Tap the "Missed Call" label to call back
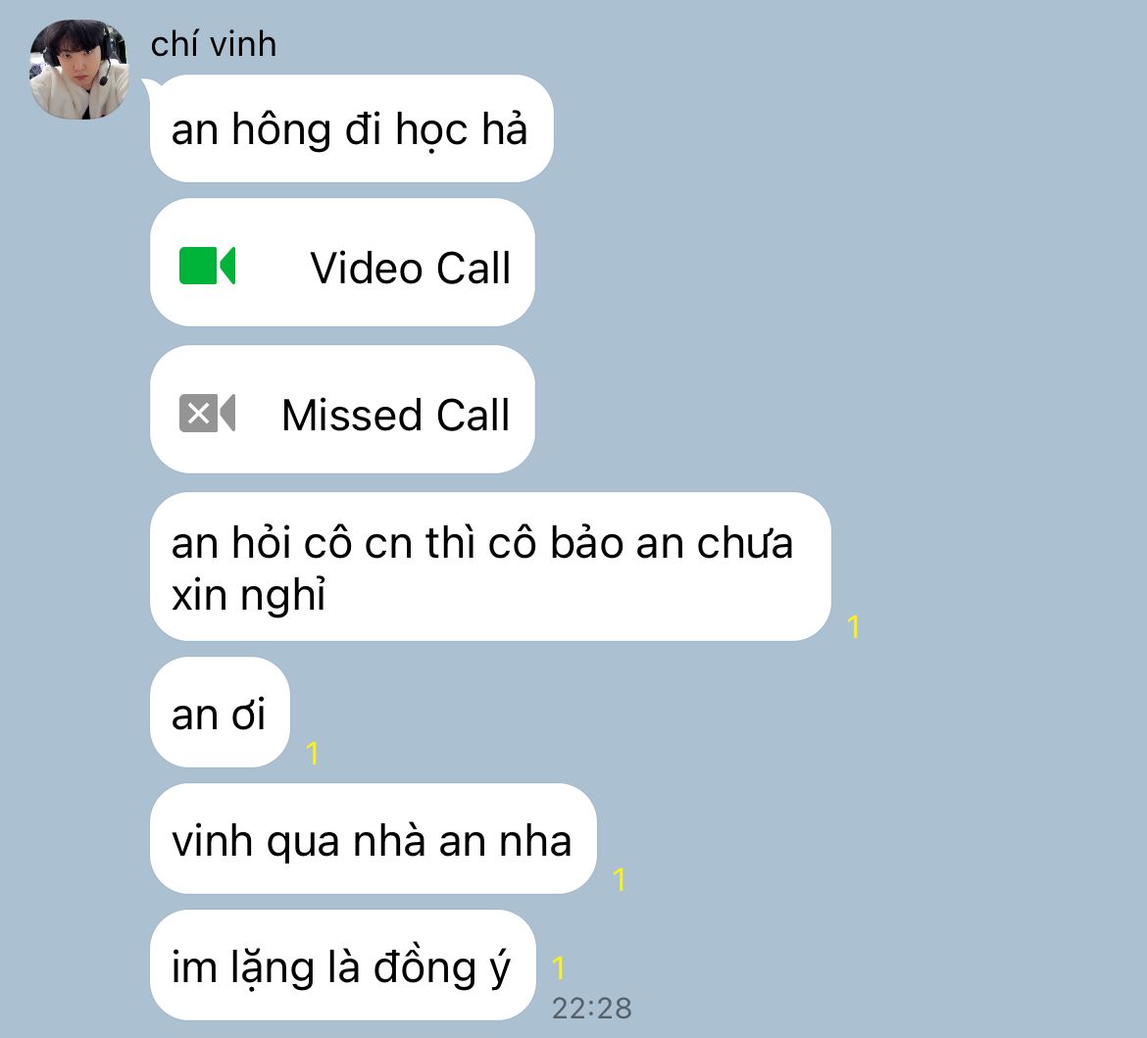This screenshot has width=1147, height=1038. click(396, 415)
